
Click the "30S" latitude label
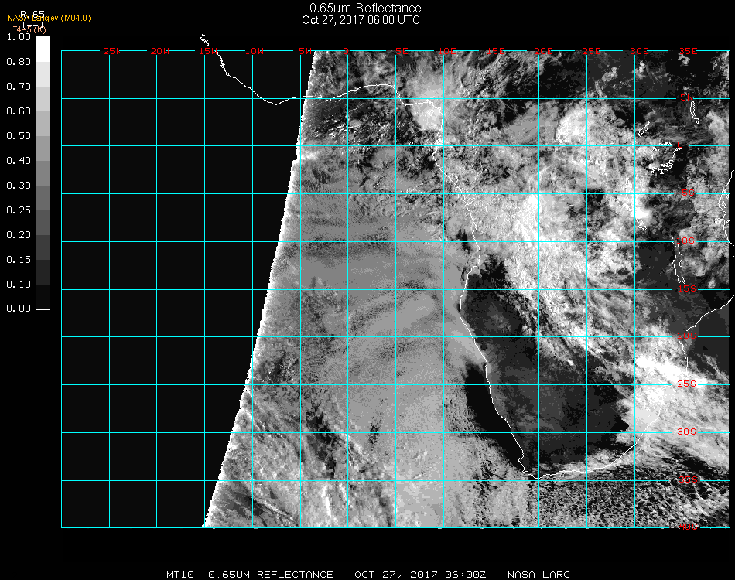pos(687,432)
